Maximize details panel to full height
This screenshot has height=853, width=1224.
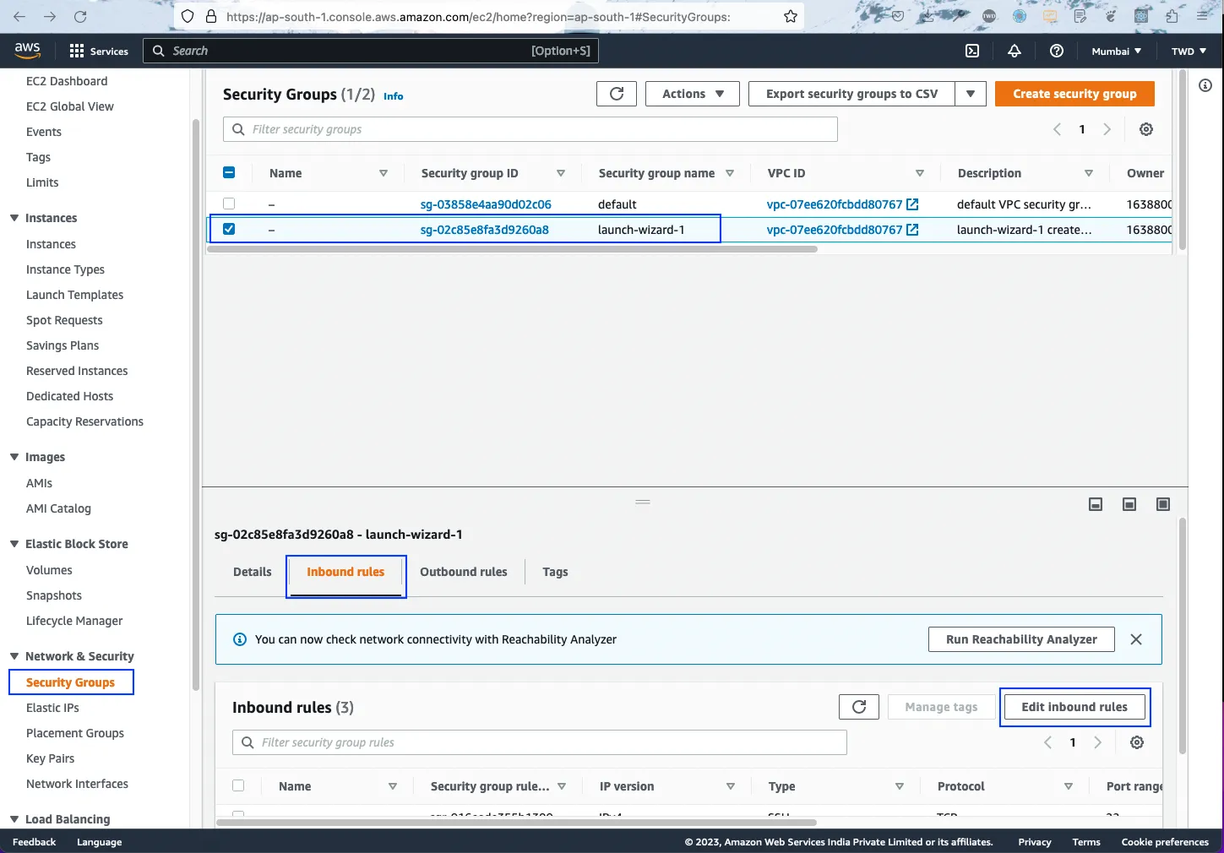pos(1163,504)
